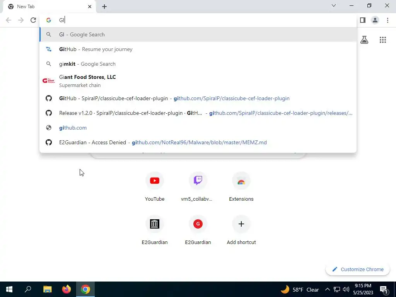Open E2Guardian shortcut with red G
Screen dimensions: 396x297
[x=198, y=230]
